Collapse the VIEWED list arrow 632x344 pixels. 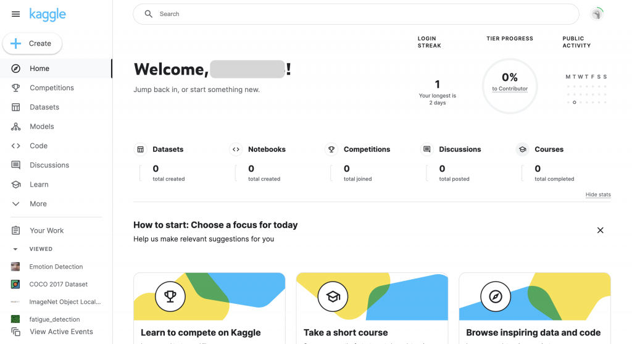click(15, 250)
